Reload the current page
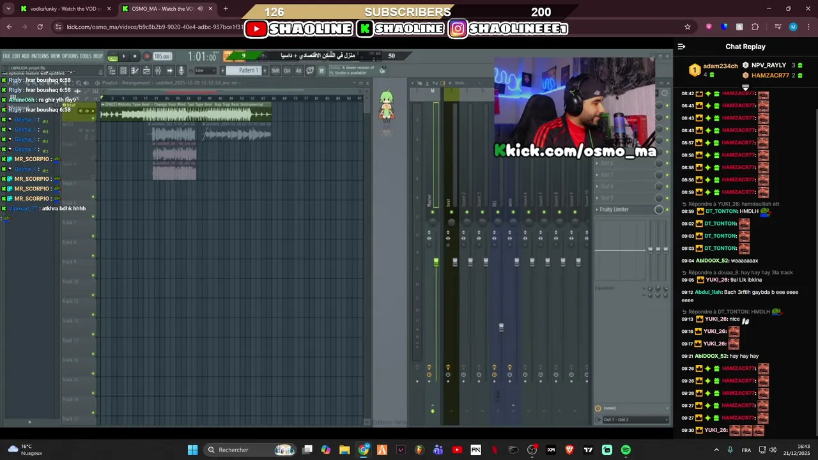818x460 pixels. [x=40, y=27]
